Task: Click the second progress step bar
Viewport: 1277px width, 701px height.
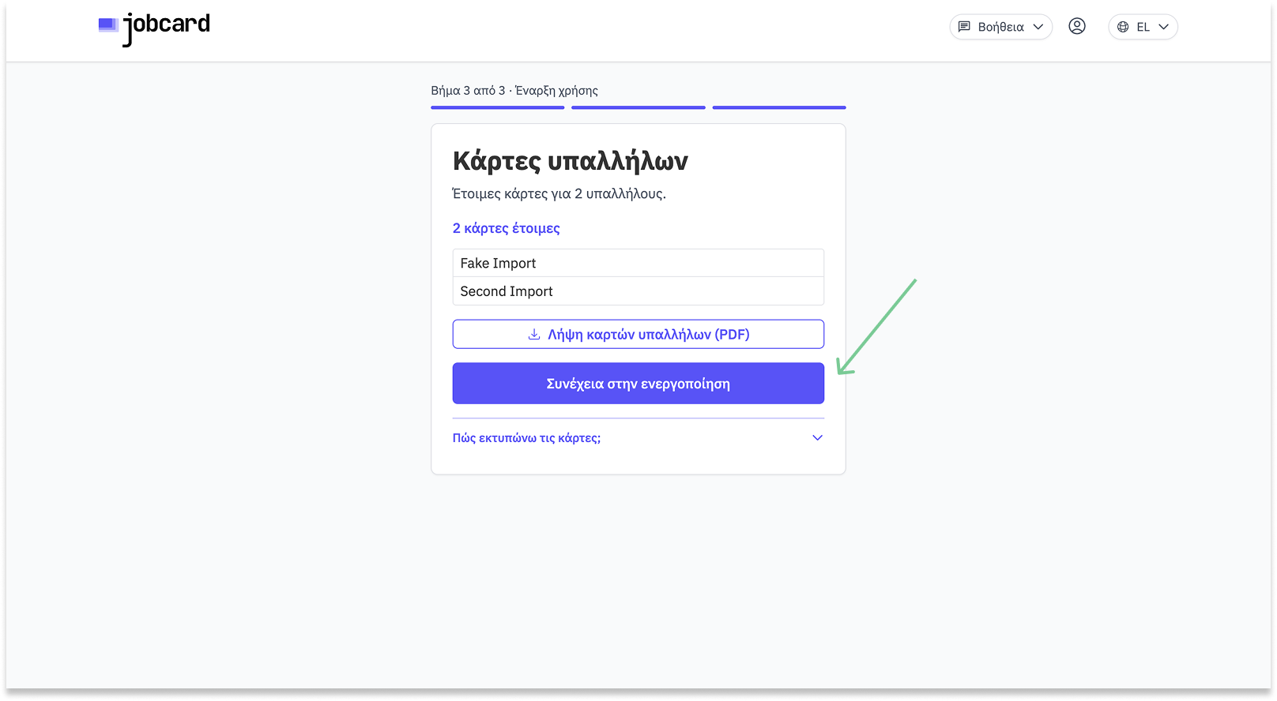Action: 638,107
